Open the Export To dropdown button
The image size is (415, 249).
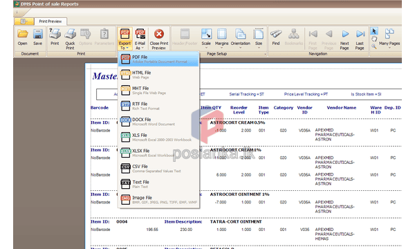pos(124,39)
